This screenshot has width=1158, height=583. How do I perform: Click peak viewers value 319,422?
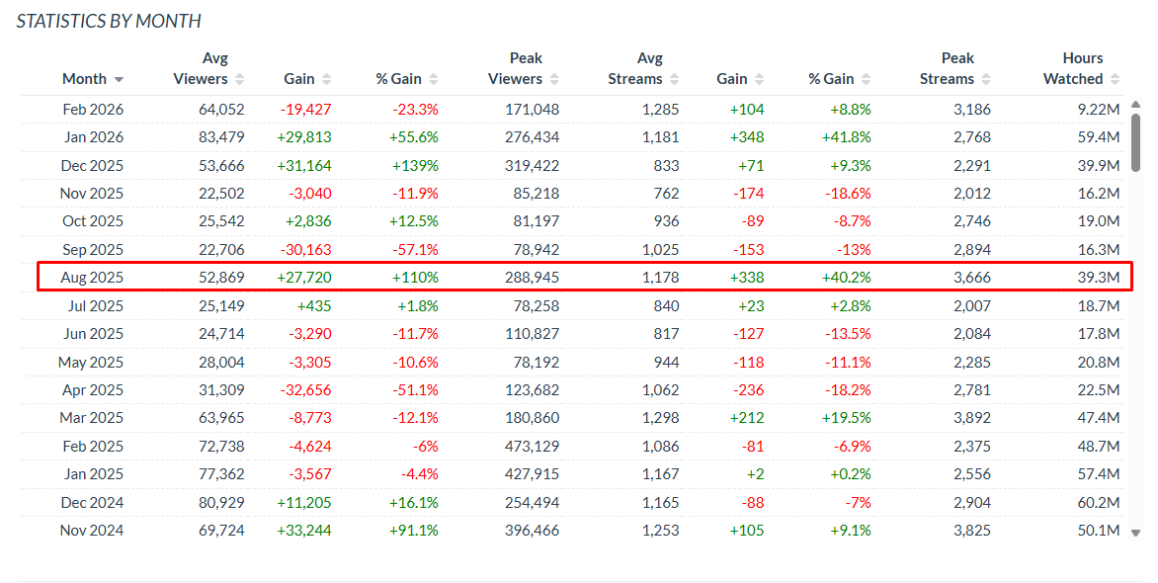[533, 166]
